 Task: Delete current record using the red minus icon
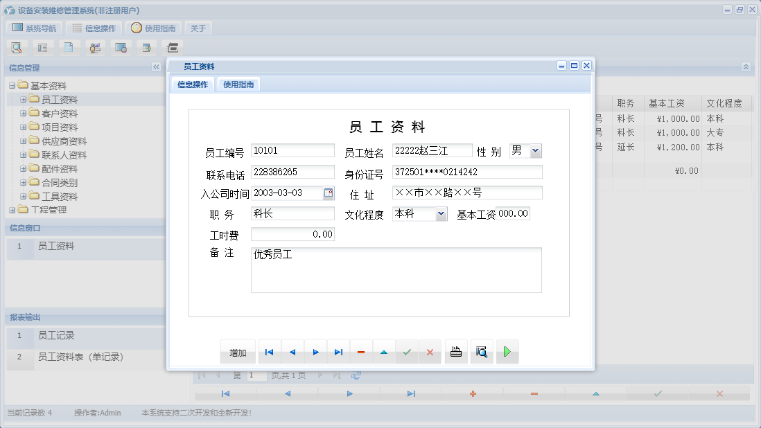(360, 352)
